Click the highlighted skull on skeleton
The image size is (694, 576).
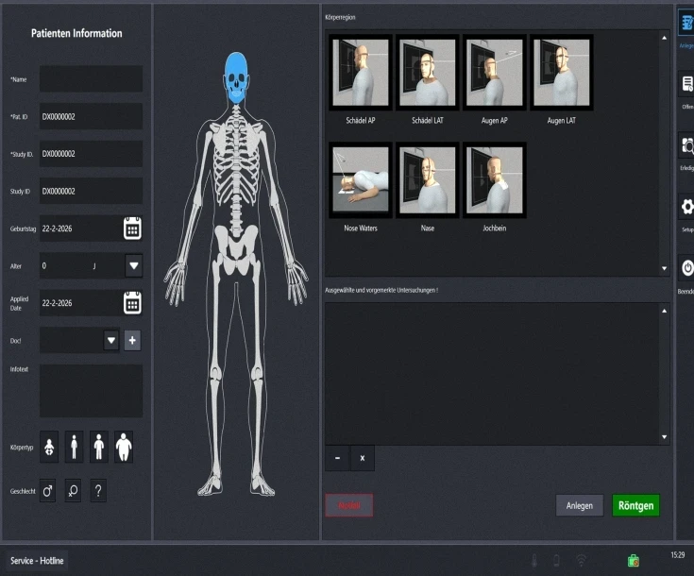(236, 78)
